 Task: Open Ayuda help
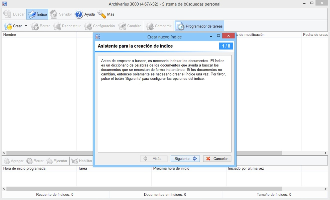[x=85, y=14]
